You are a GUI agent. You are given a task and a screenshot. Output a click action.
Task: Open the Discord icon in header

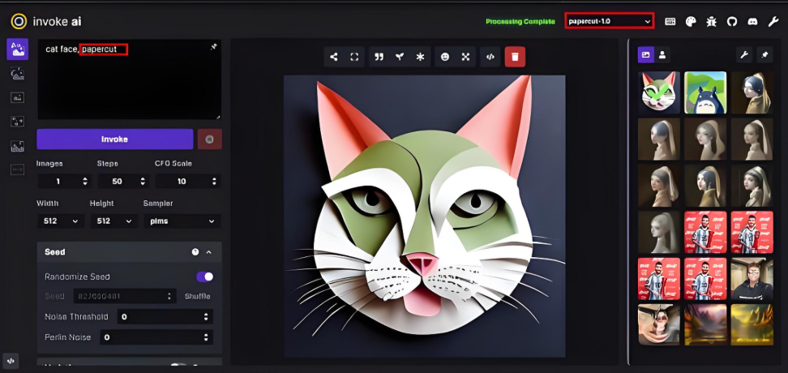tap(752, 21)
